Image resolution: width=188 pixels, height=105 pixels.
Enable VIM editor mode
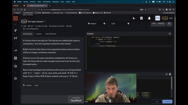pos(154,24)
